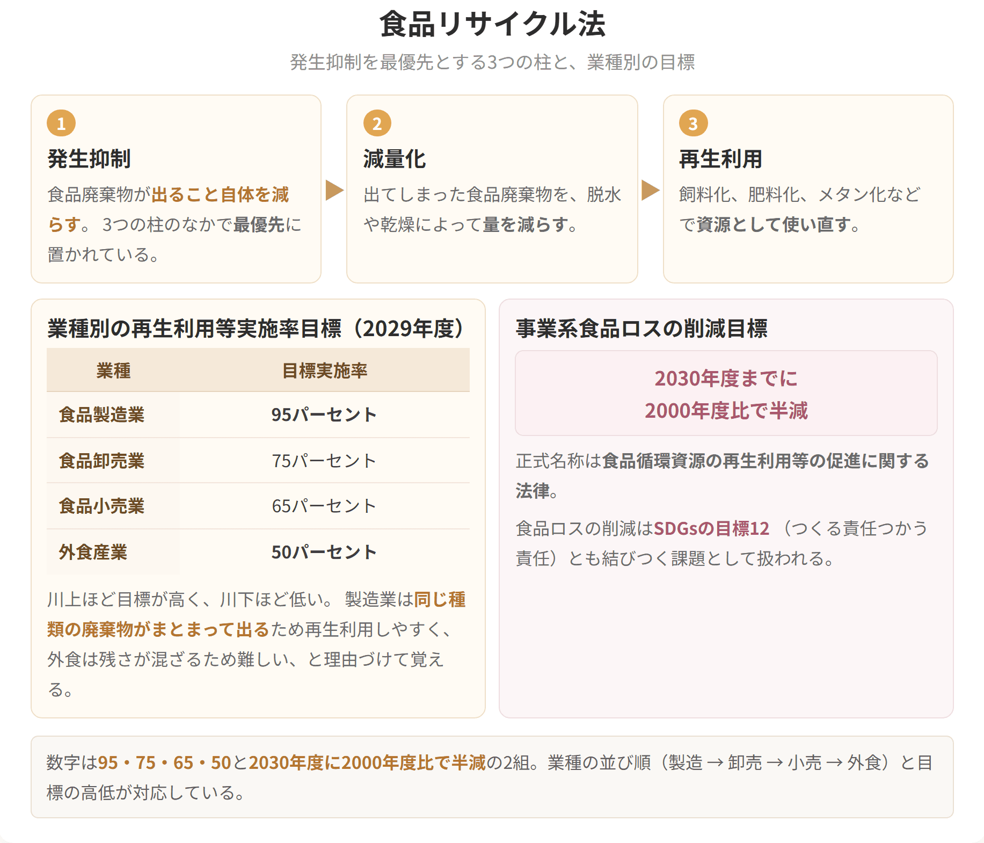Click the summary numbers 95・75・65・50
984x843 pixels.
[x=164, y=763]
